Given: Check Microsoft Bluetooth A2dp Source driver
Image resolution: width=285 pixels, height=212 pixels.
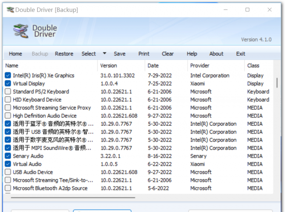Looking at the screenshot, I should [8, 188].
